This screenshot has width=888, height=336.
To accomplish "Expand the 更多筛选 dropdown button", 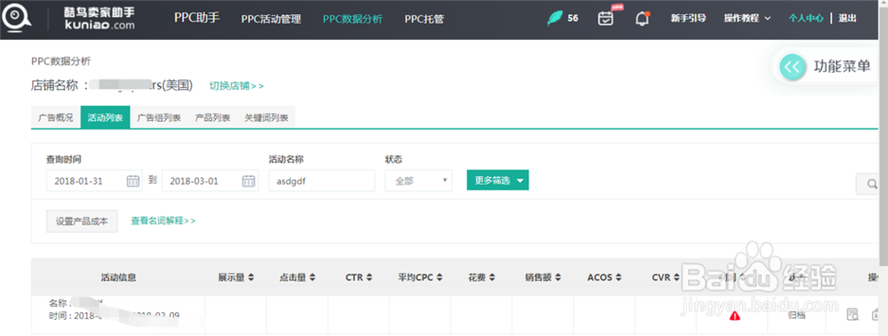I will (x=498, y=180).
